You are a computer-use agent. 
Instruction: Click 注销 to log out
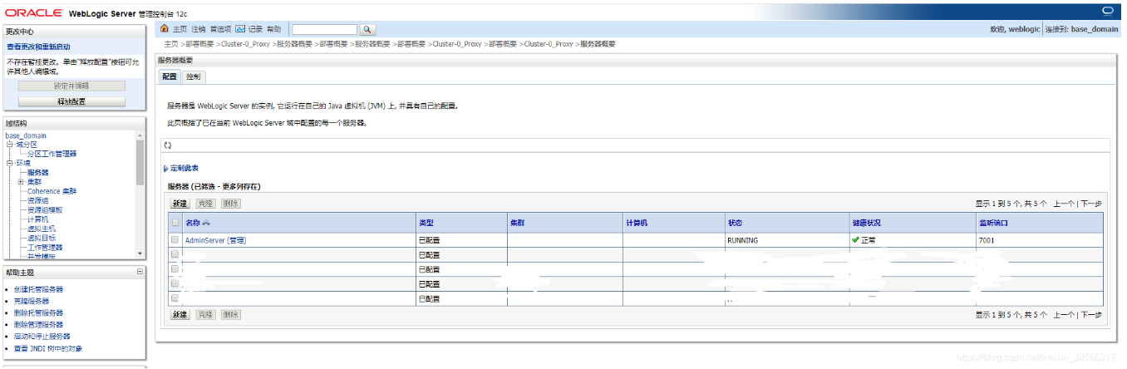click(198, 29)
